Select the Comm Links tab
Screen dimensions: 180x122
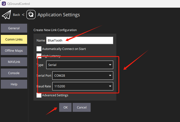(14, 39)
